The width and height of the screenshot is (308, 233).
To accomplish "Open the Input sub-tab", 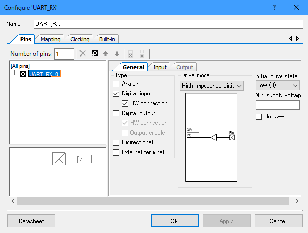I will [160, 67].
